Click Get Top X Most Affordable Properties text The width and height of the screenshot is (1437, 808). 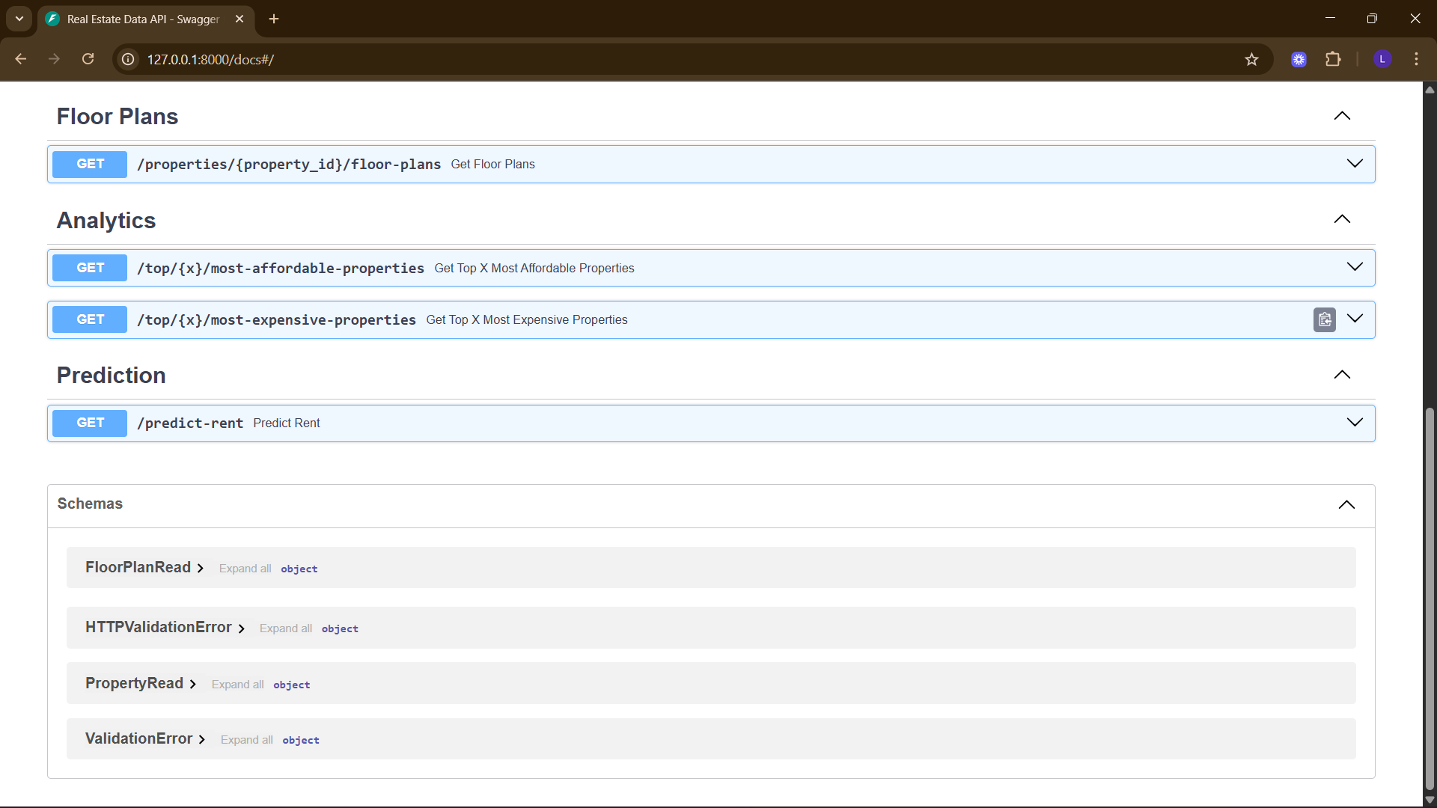click(534, 268)
